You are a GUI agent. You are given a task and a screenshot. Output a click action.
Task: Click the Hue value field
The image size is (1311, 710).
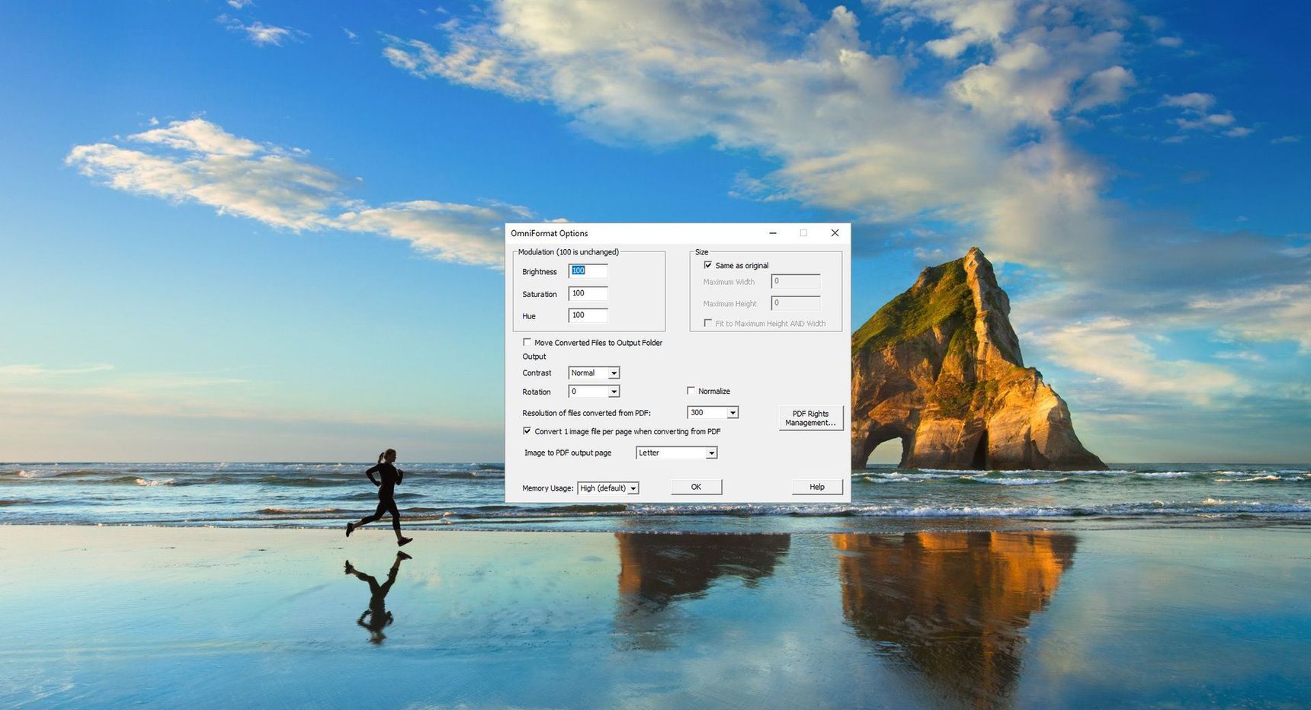coord(588,315)
